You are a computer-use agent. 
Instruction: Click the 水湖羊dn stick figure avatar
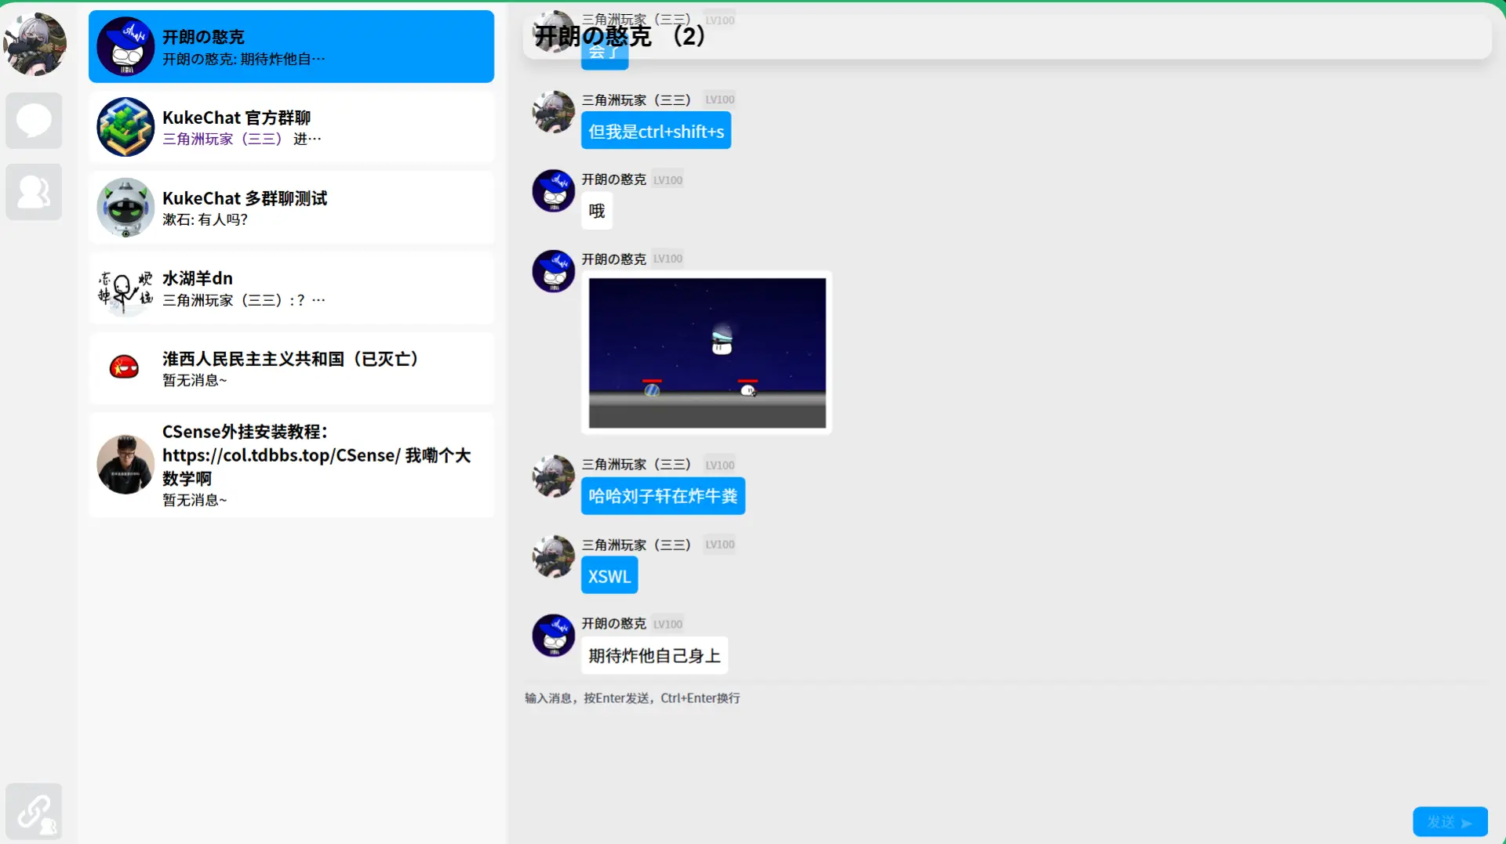point(125,288)
